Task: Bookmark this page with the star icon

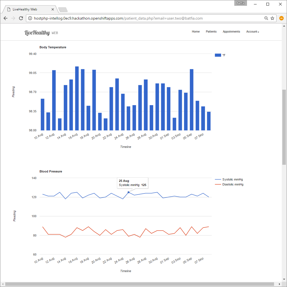Action: click(x=272, y=18)
